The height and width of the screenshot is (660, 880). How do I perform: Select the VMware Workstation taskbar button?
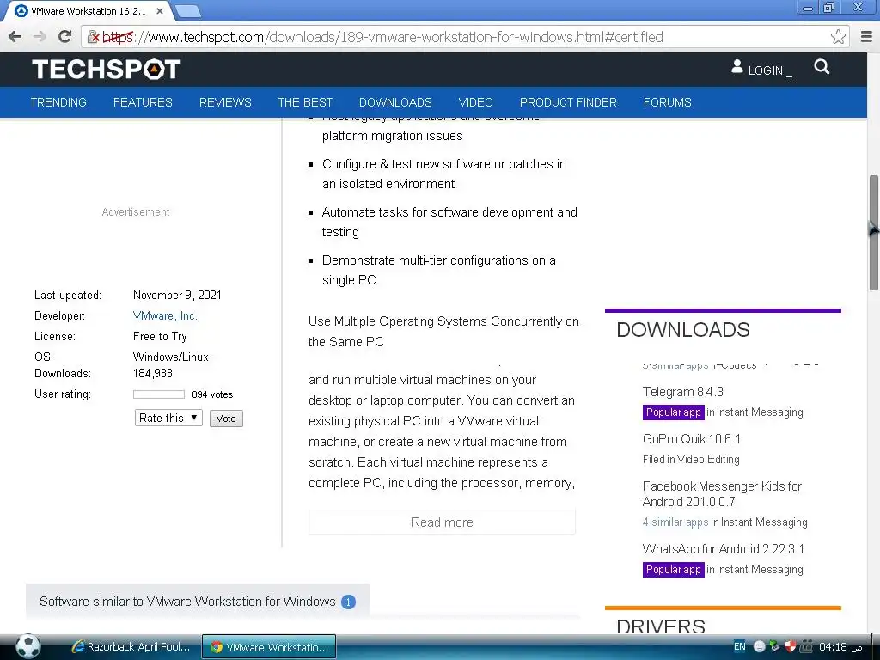[x=269, y=647]
